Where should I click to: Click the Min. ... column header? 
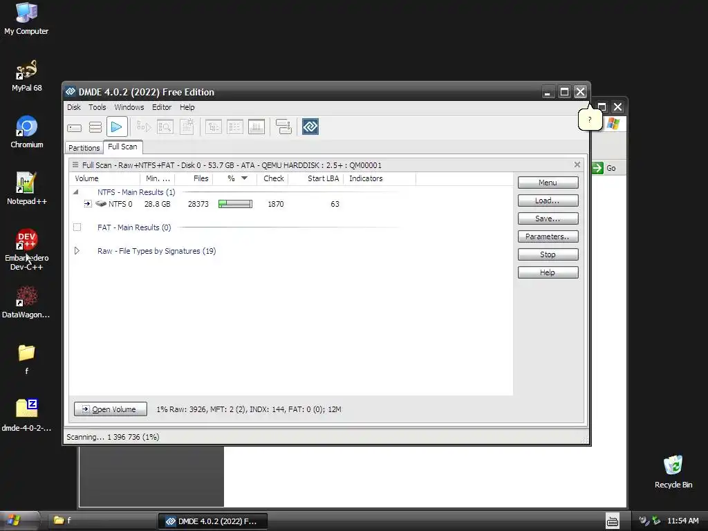click(158, 178)
